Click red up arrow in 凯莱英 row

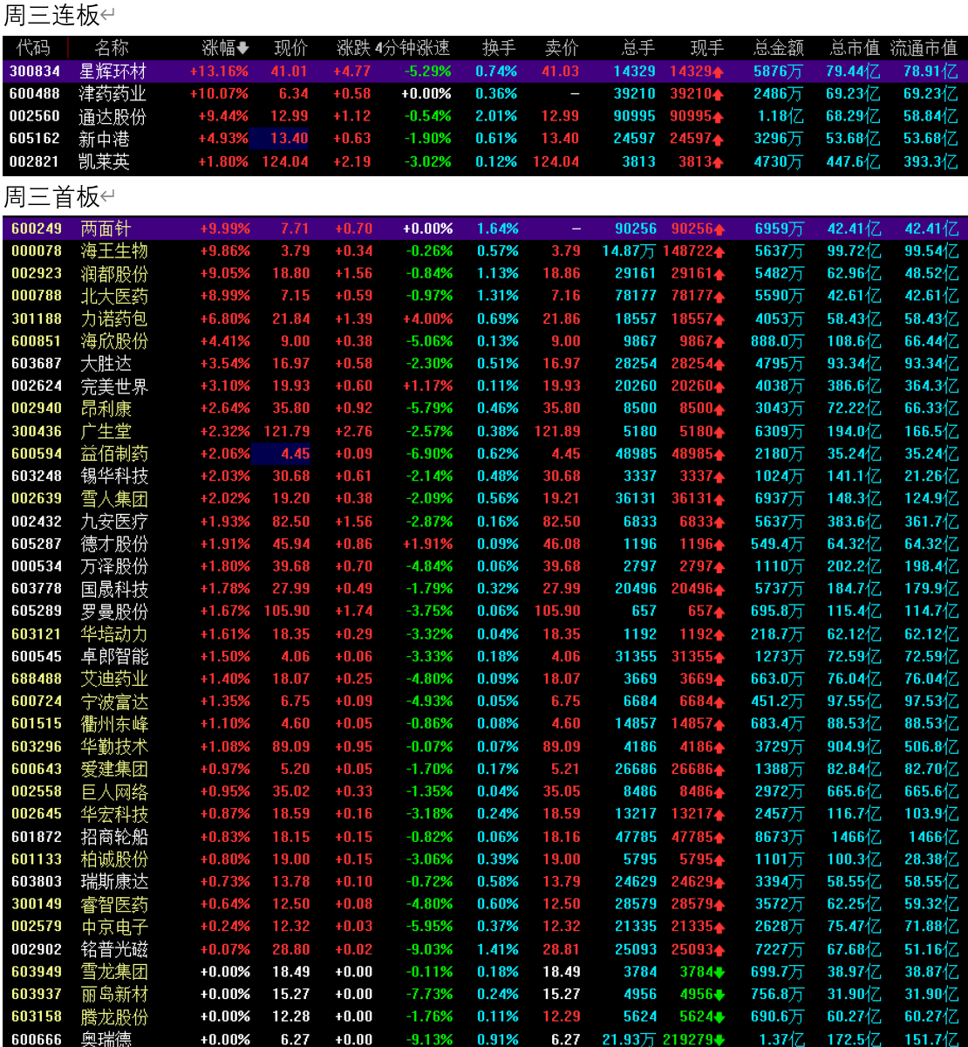click(718, 162)
